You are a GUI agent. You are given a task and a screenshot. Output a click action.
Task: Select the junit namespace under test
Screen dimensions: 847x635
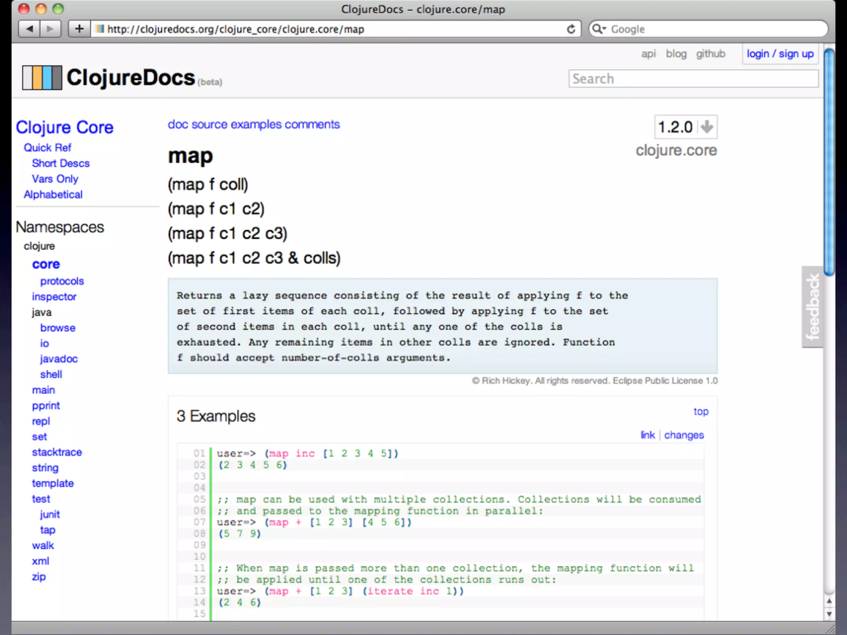tap(50, 514)
